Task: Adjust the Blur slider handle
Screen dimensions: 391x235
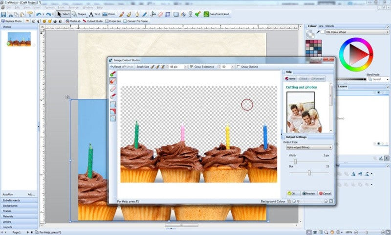Action: coord(309,173)
